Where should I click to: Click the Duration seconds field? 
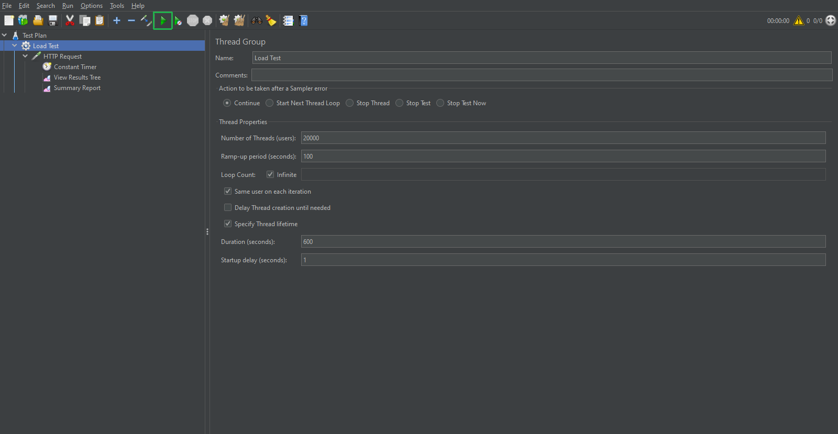[563, 241]
